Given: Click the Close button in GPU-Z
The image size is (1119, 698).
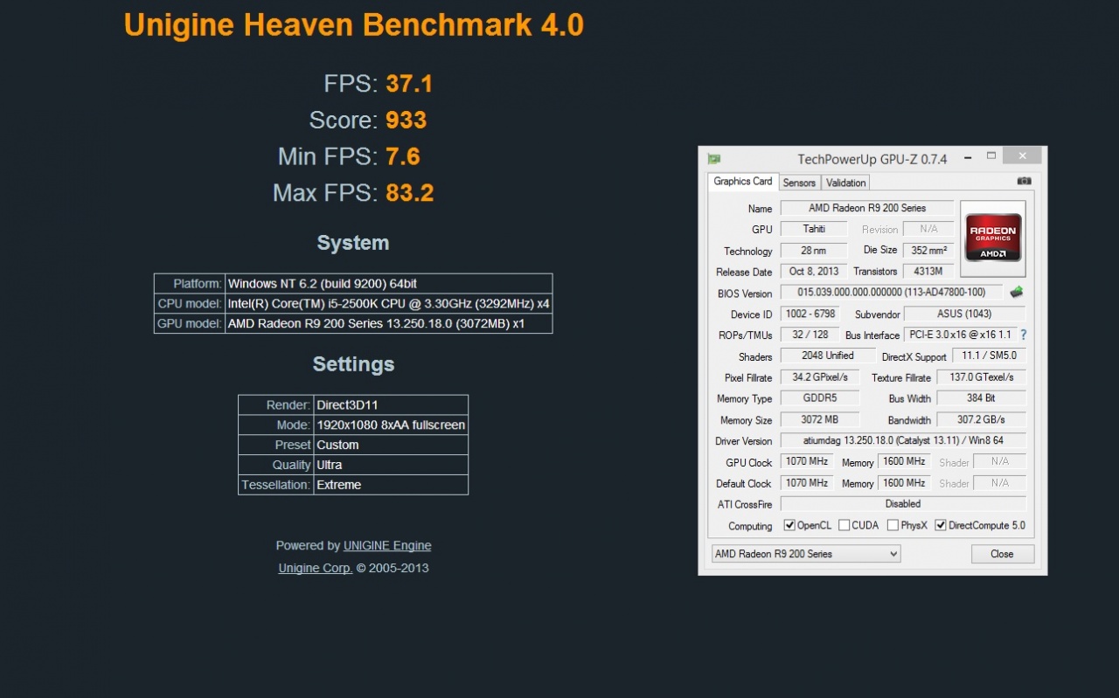Looking at the screenshot, I should click(x=1002, y=554).
